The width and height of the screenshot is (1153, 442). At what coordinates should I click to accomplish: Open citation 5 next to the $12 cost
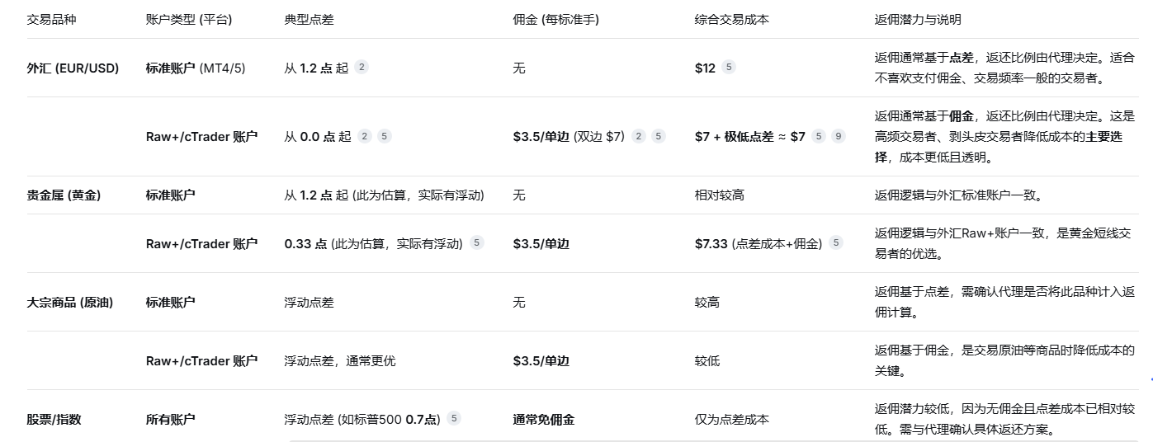point(728,68)
